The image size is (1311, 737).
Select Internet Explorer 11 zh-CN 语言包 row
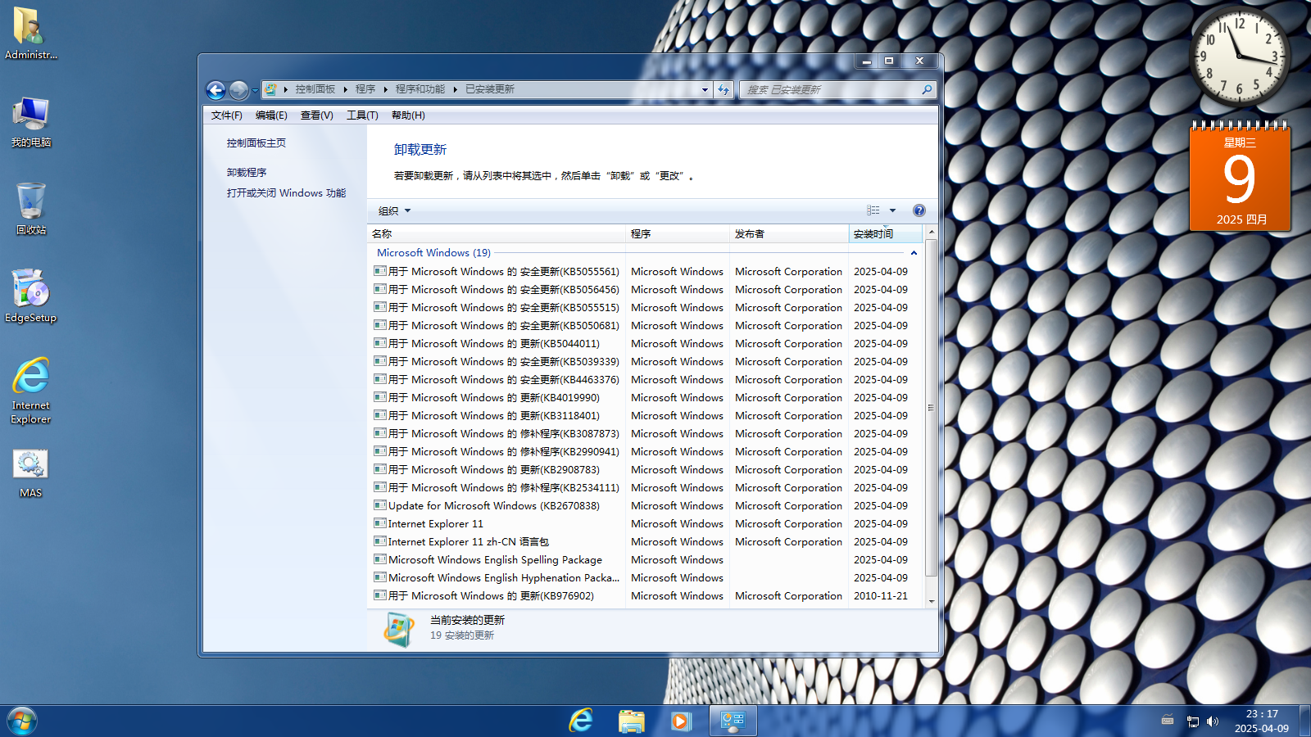point(646,542)
